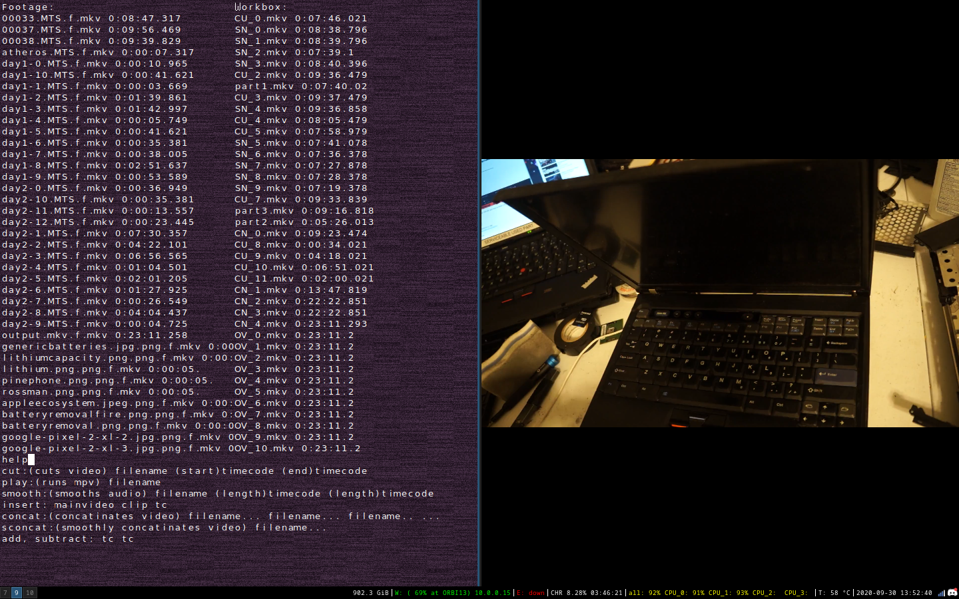
Task: Switch to workspace 10
Action: (x=29, y=592)
